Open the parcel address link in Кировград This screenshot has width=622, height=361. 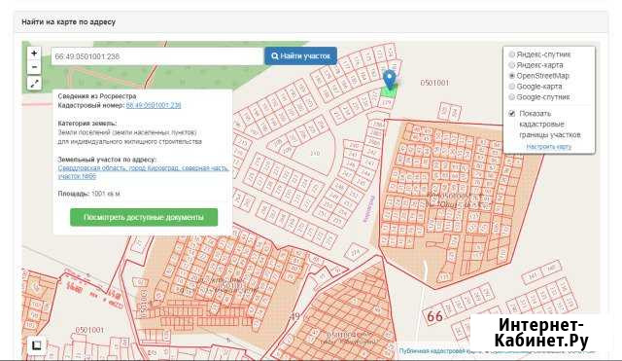143,172
